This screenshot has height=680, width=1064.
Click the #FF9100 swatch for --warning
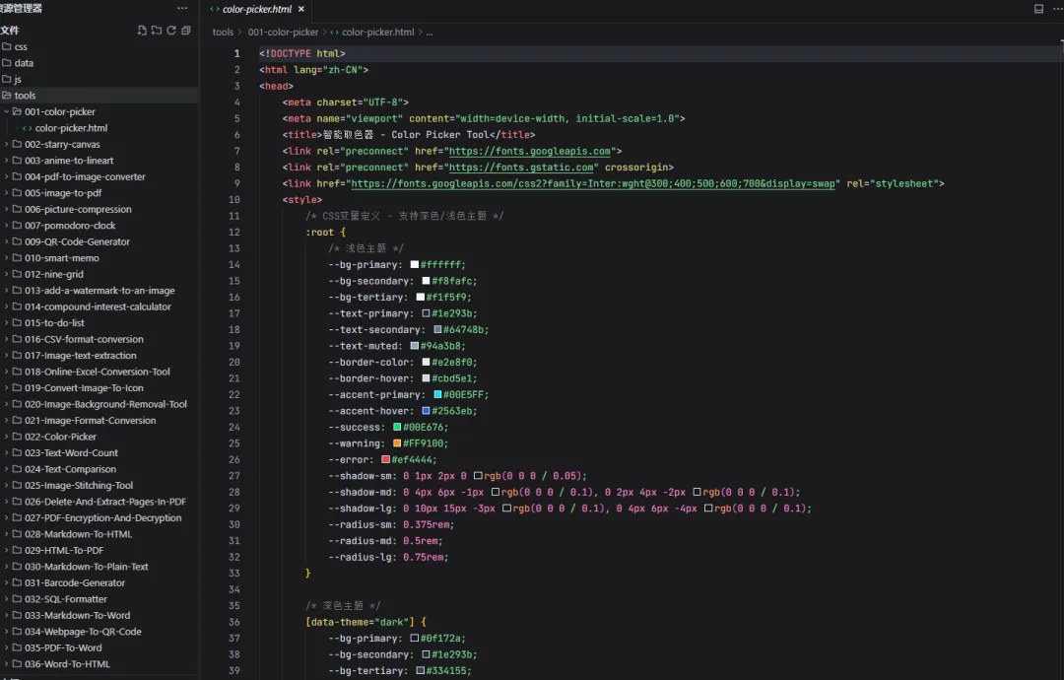tap(397, 443)
